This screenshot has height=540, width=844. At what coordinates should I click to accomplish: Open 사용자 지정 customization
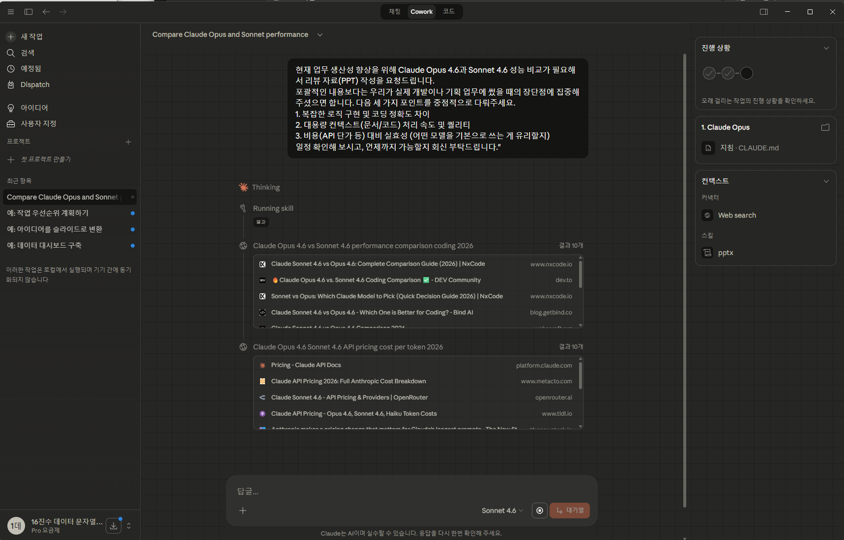69,124
